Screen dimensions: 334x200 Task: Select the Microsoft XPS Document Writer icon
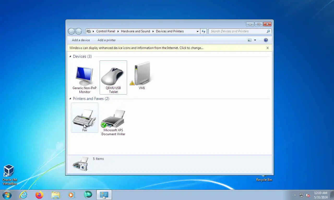[x=113, y=120]
